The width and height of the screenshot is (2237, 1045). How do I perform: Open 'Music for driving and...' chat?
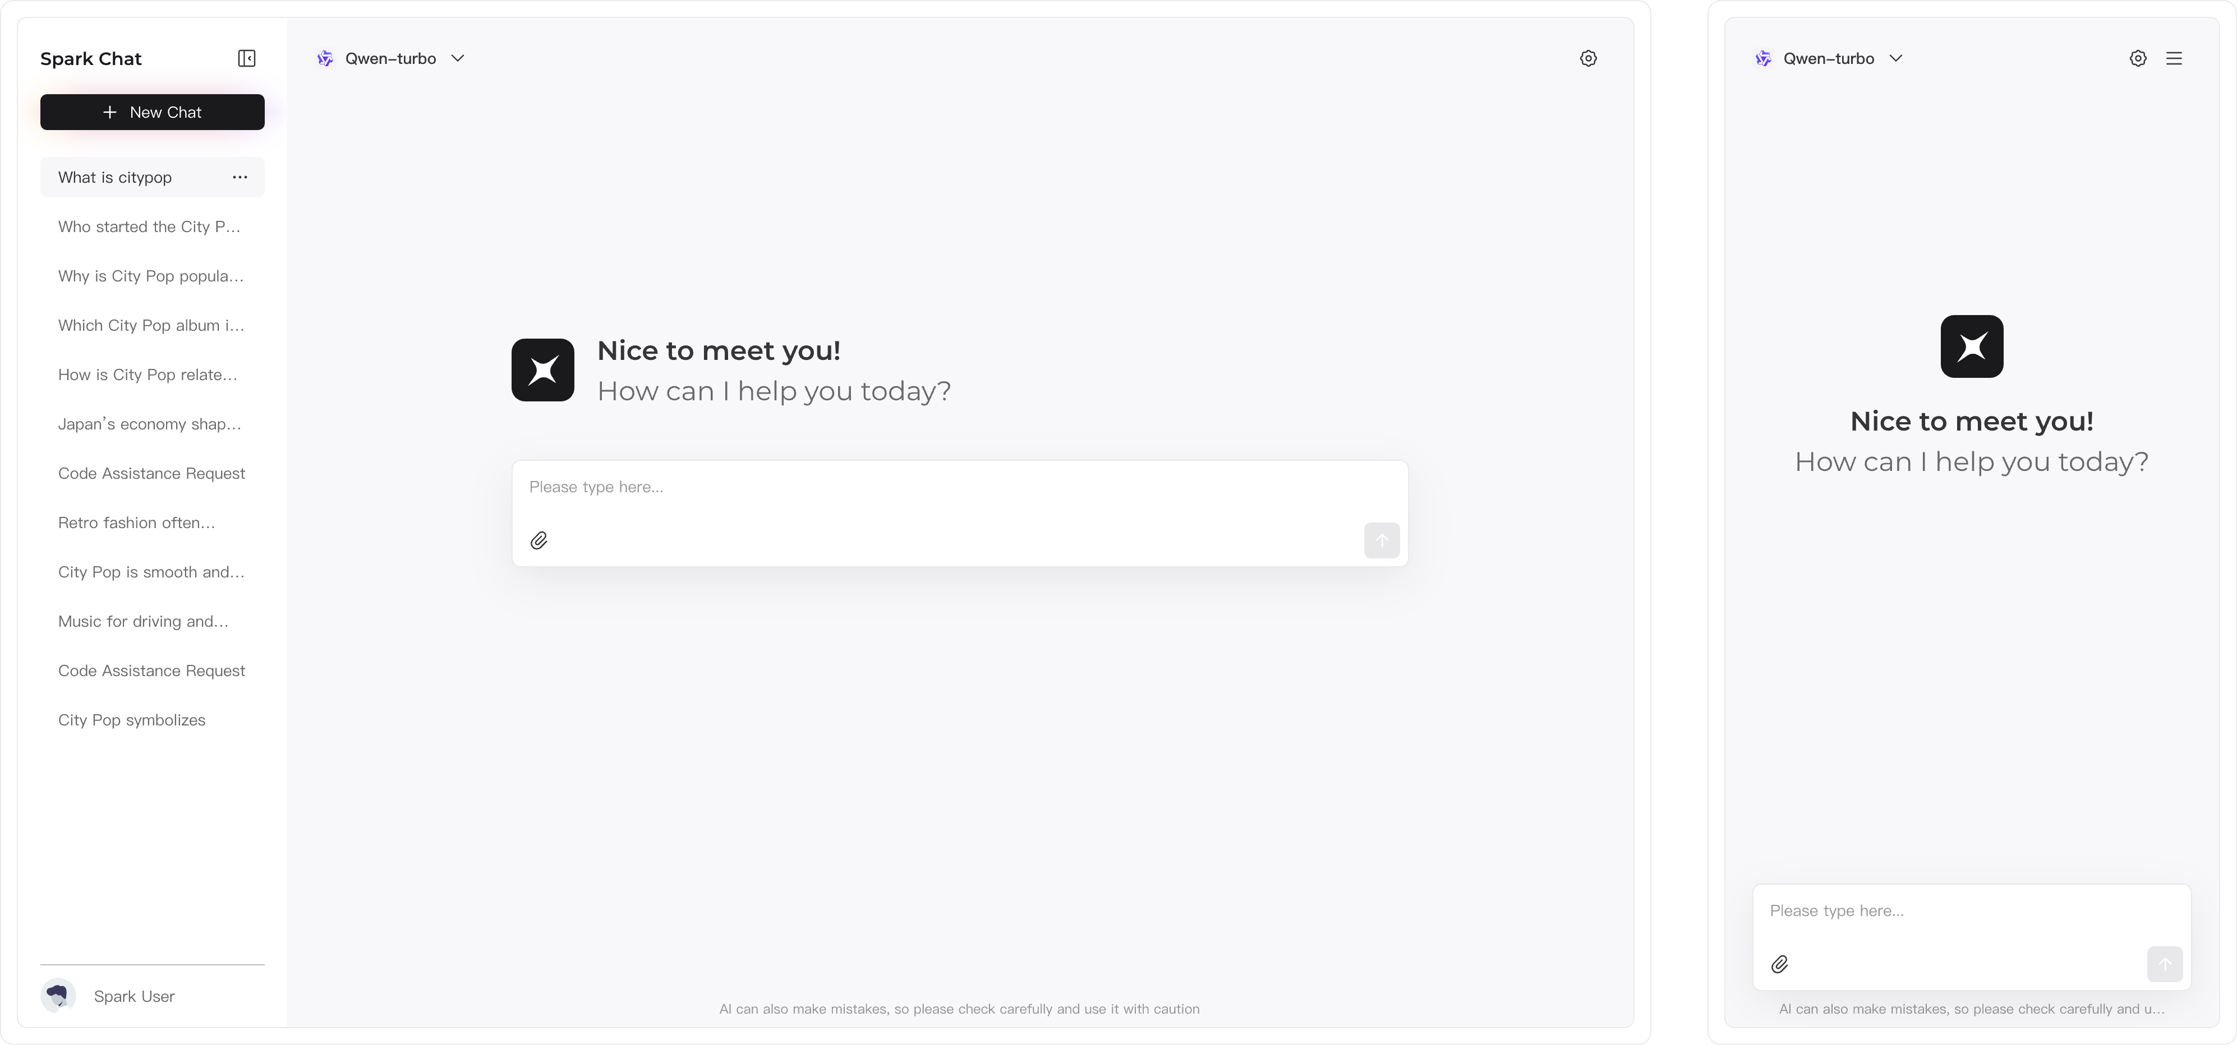143,621
